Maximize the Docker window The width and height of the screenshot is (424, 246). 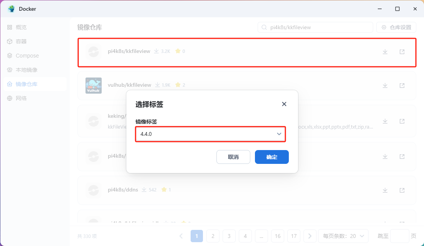[x=397, y=9]
